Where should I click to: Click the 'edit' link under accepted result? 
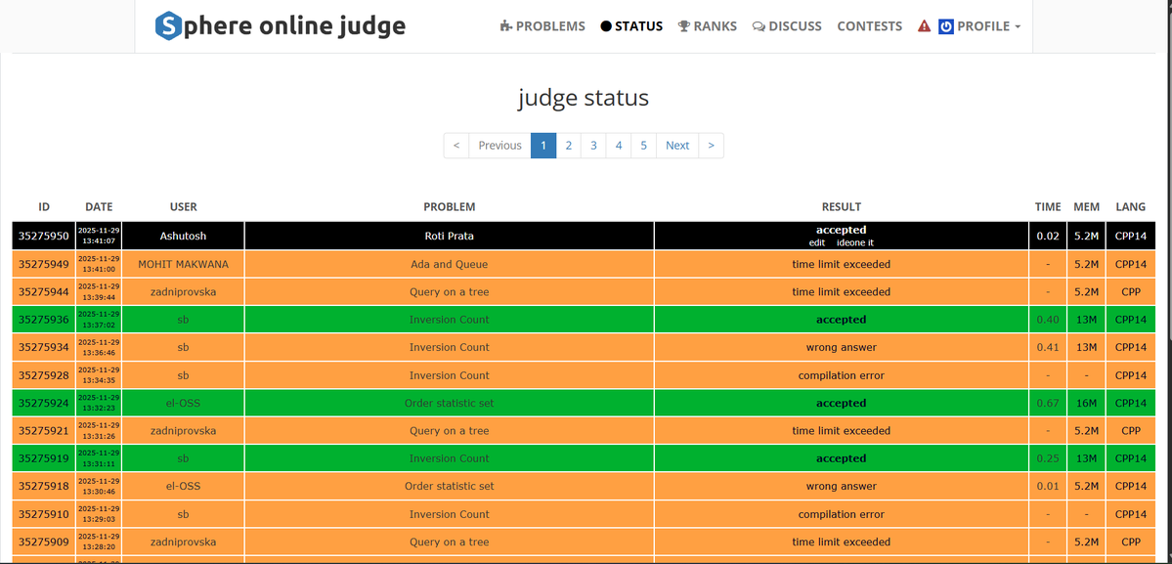pos(817,242)
